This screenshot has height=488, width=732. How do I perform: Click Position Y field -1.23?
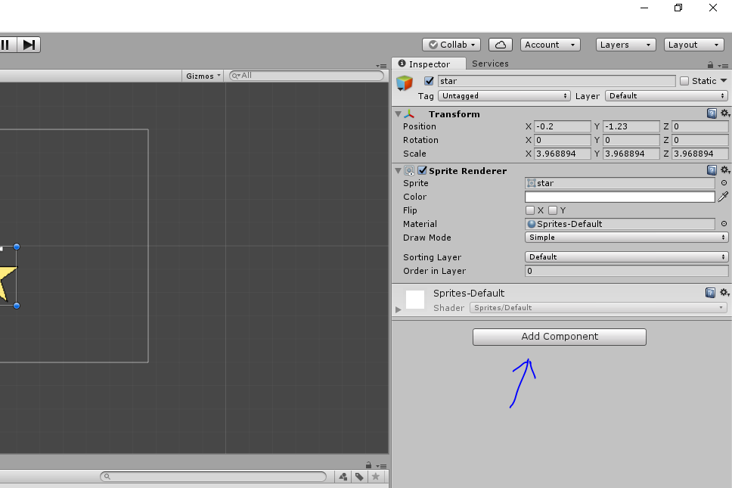click(631, 126)
